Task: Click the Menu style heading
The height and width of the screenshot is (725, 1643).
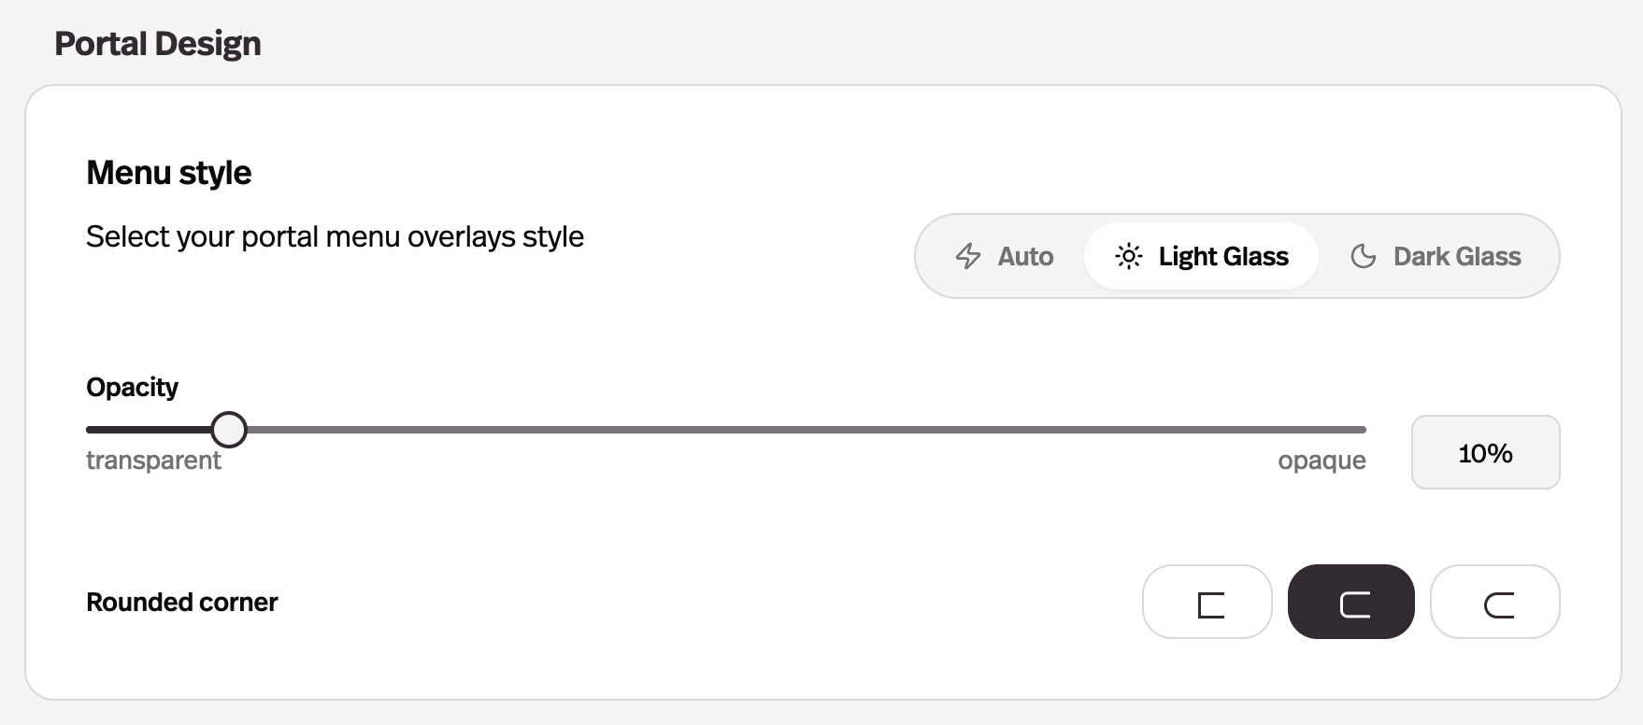Action: (168, 173)
